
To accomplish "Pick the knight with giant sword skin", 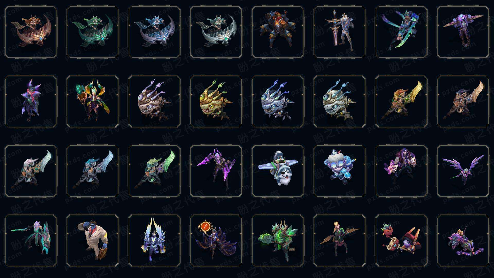I will tap(340, 32).
